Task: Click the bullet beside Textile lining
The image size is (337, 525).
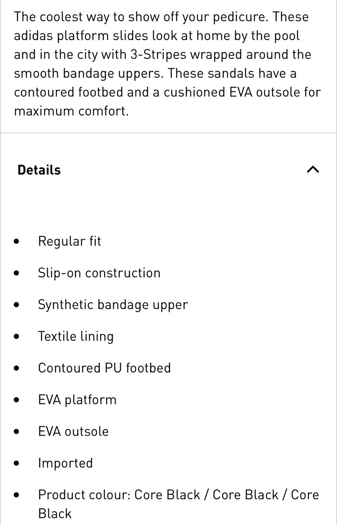Action: point(16,337)
